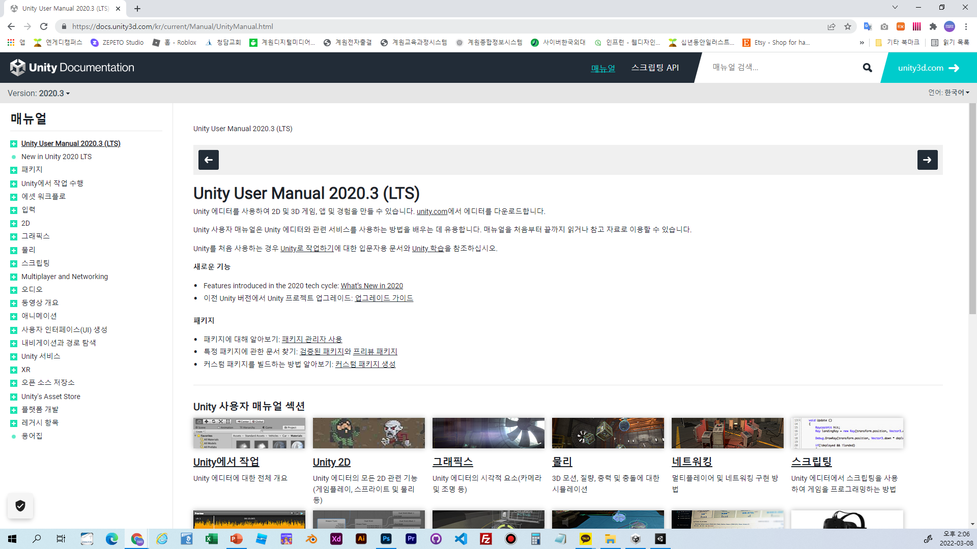Open FileZilla from taskbar

[x=486, y=539]
